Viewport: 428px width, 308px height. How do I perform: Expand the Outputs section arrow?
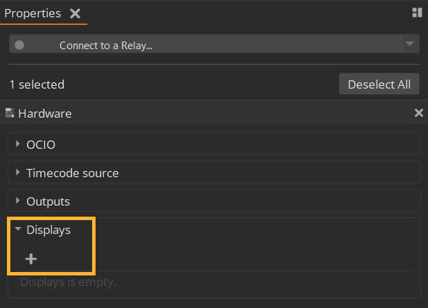(17, 201)
